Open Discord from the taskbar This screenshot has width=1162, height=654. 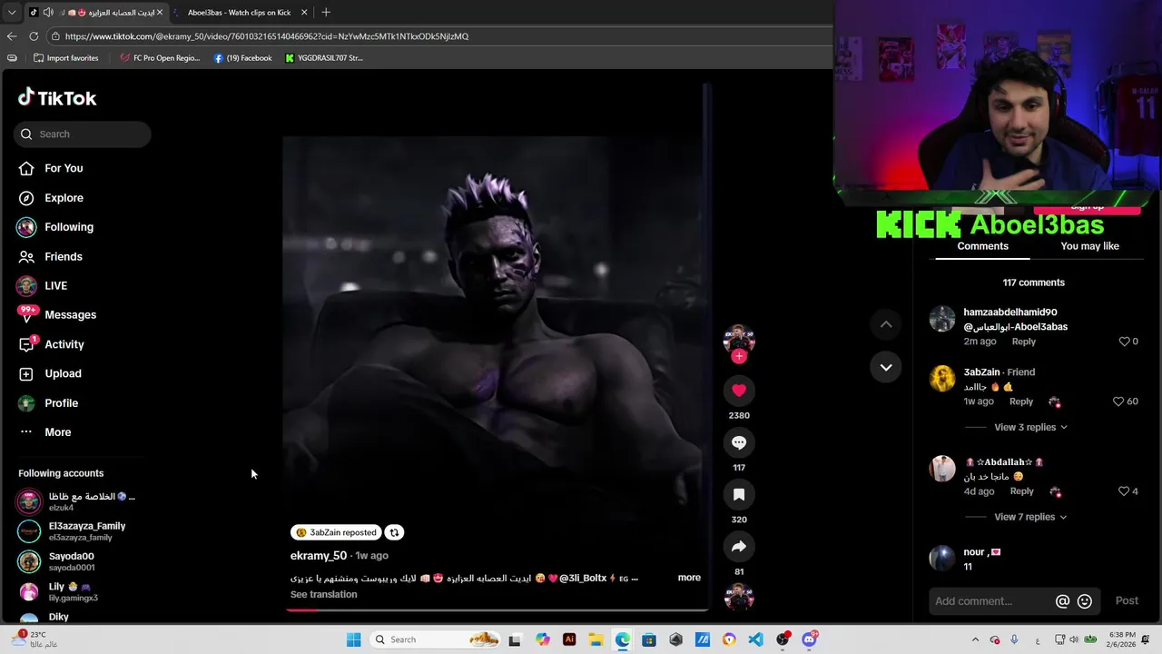tap(809, 639)
